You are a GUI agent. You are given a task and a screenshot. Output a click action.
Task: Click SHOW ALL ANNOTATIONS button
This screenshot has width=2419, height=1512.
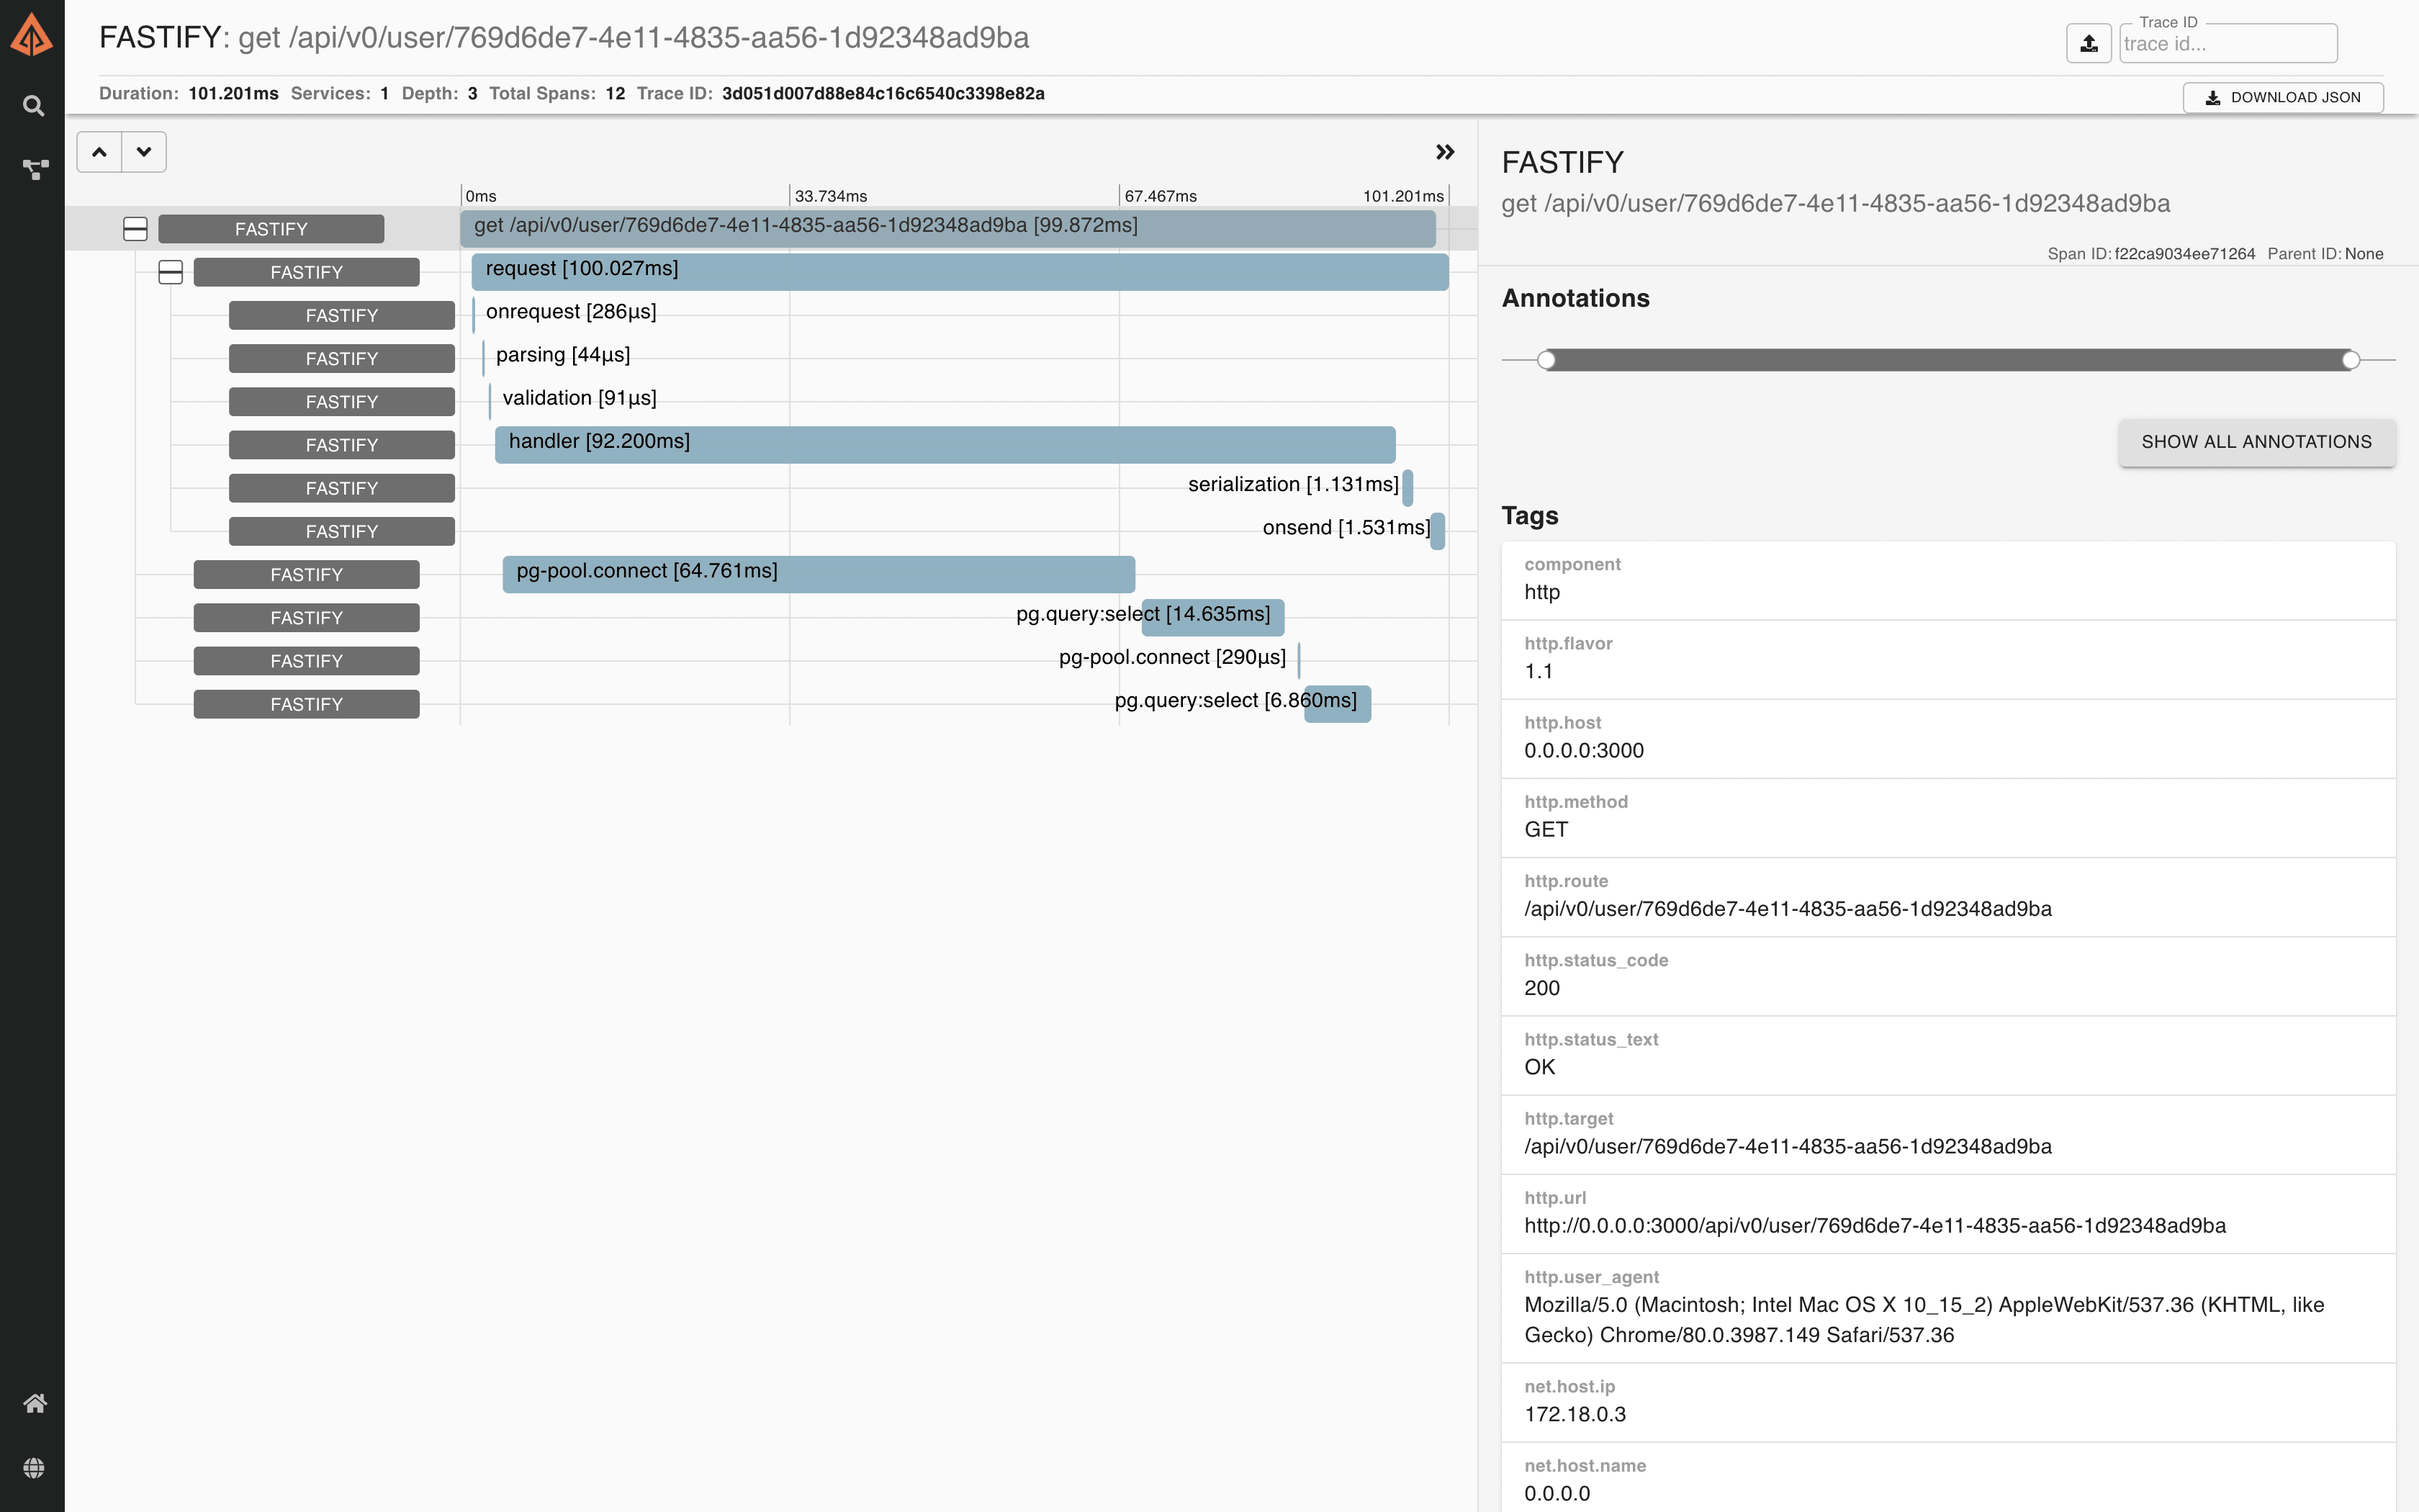coord(2256,442)
